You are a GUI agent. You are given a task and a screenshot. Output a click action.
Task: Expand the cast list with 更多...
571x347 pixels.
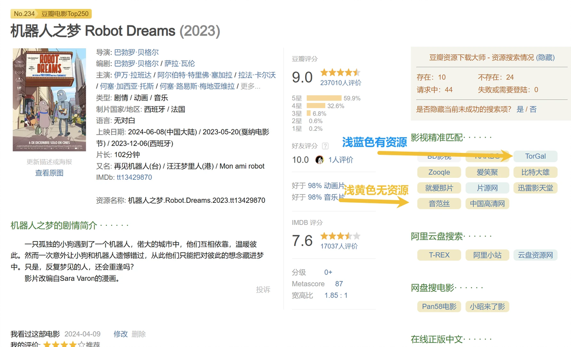(x=250, y=86)
